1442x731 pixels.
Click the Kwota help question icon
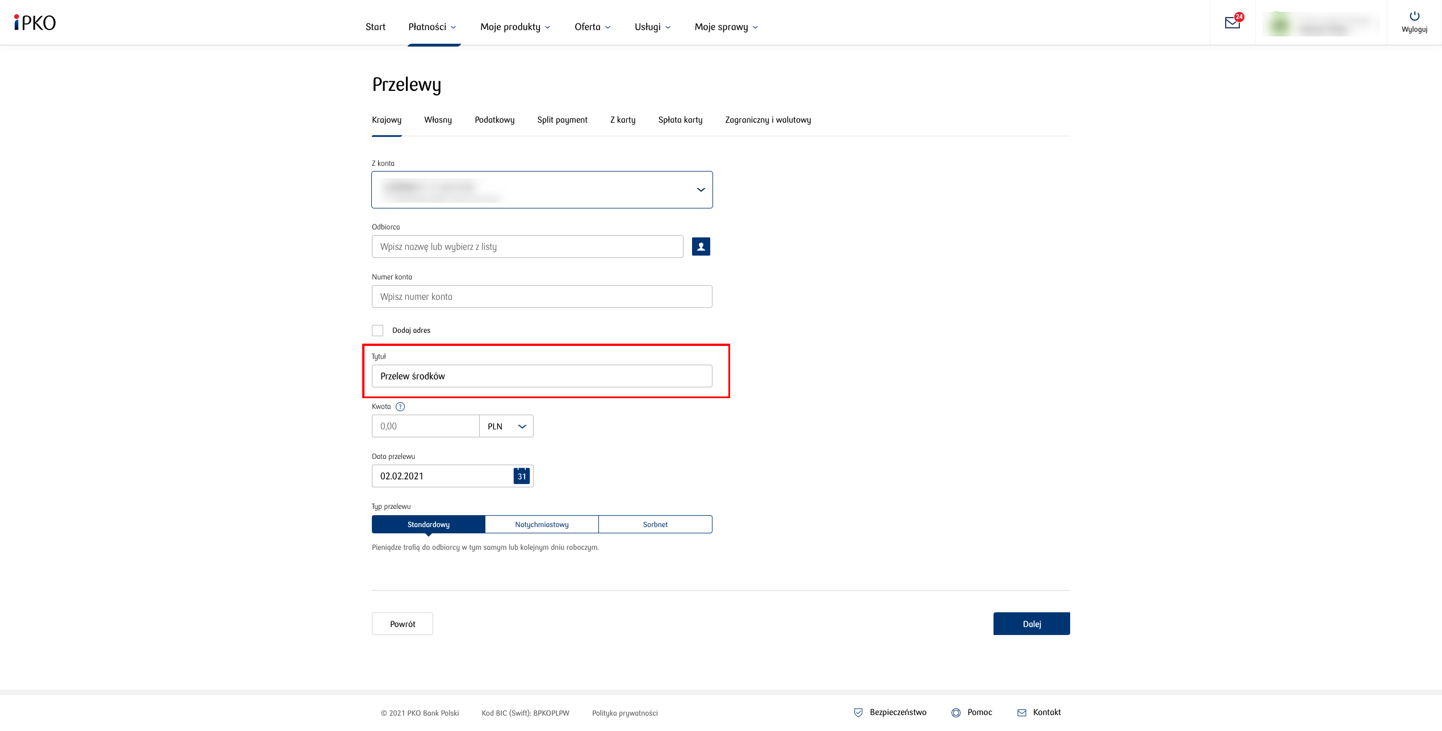point(400,407)
